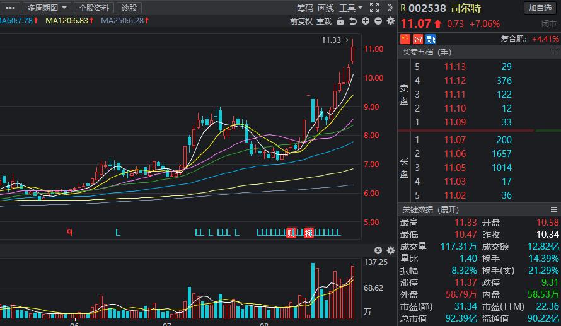Close the volume indicator panel
This screenshot has height=326, width=561.
[378, 250]
